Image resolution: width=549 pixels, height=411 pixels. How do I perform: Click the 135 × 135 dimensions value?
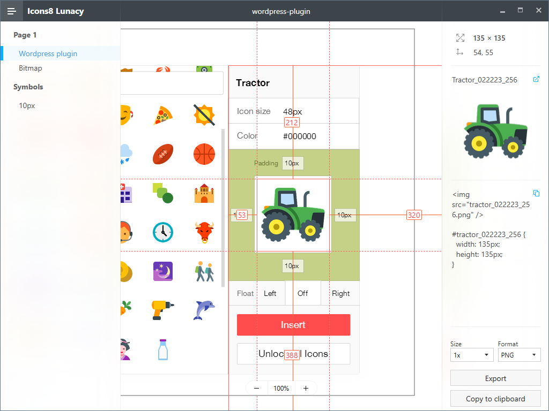point(489,38)
